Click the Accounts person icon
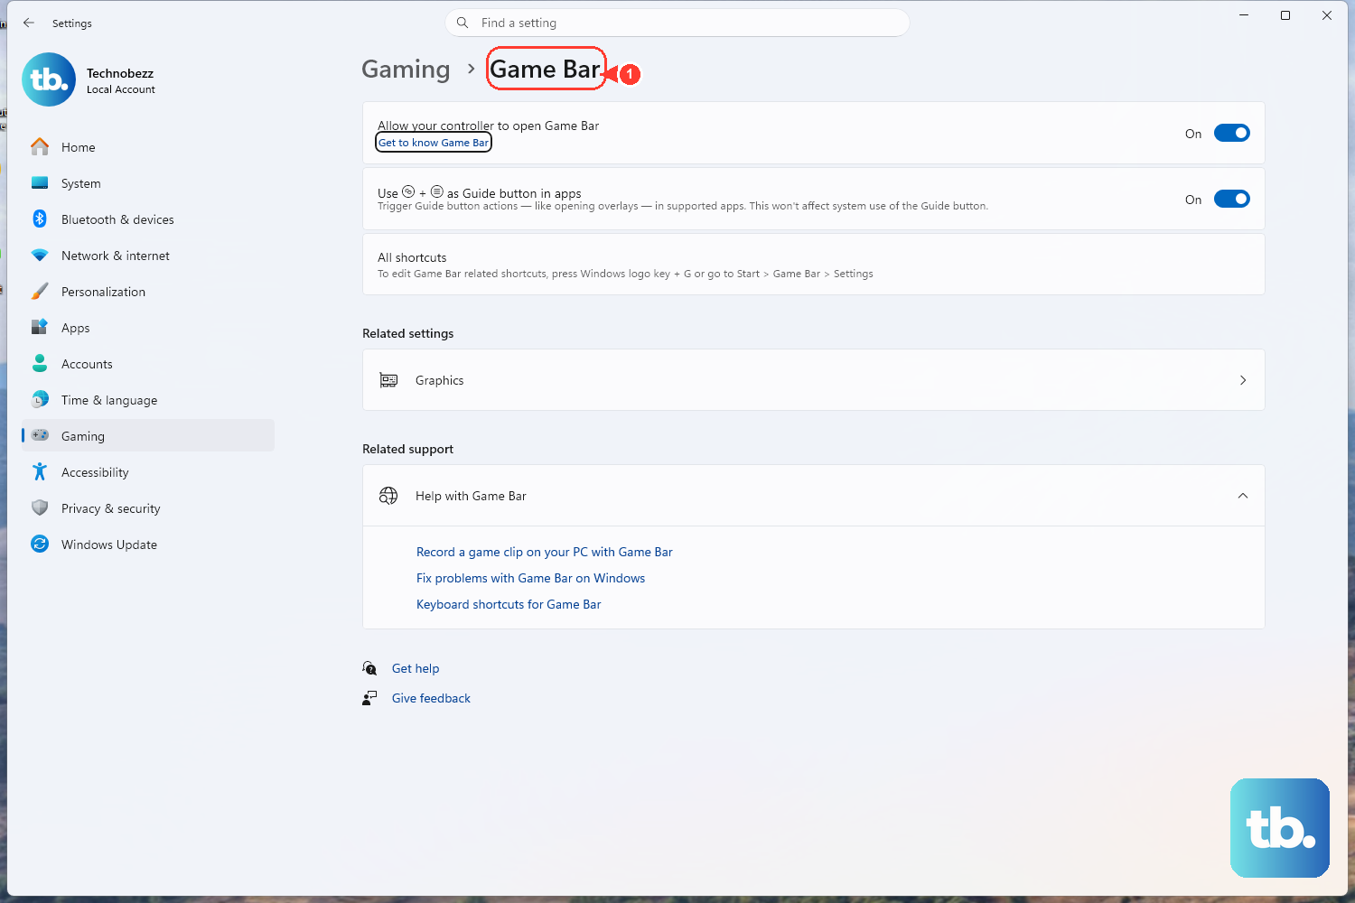 [40, 363]
